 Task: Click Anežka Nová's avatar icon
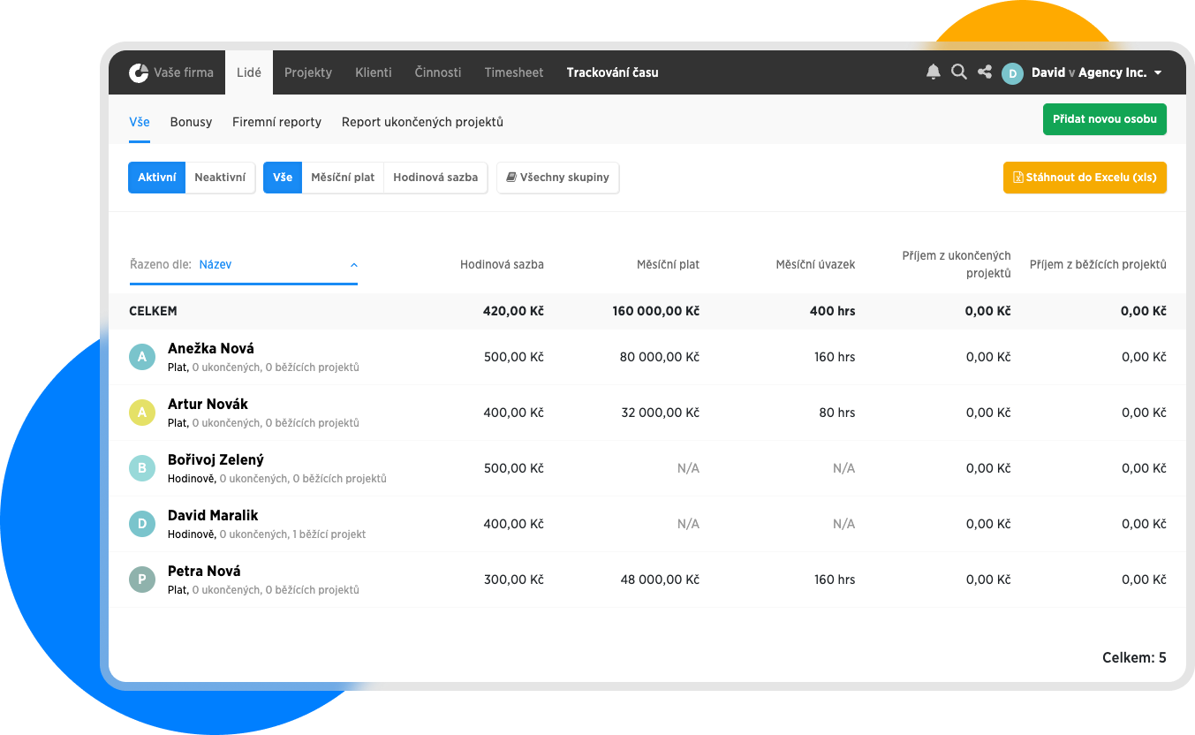click(x=142, y=357)
